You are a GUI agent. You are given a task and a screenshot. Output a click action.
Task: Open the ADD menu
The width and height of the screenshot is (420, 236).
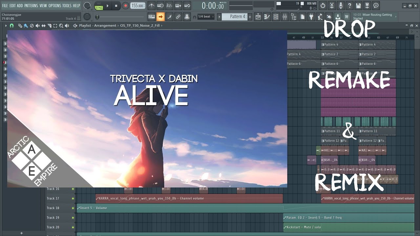(x=20, y=6)
